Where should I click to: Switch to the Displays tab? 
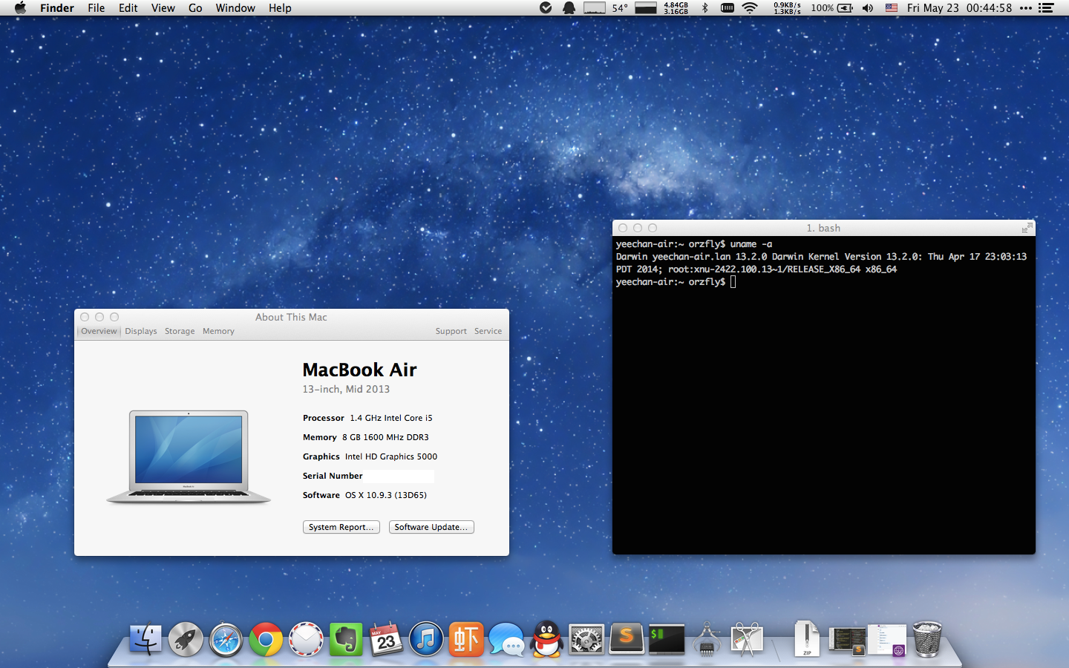[x=141, y=331]
